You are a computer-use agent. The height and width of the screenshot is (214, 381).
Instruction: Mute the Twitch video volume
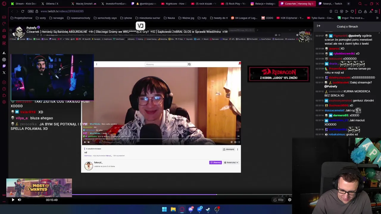point(19,200)
